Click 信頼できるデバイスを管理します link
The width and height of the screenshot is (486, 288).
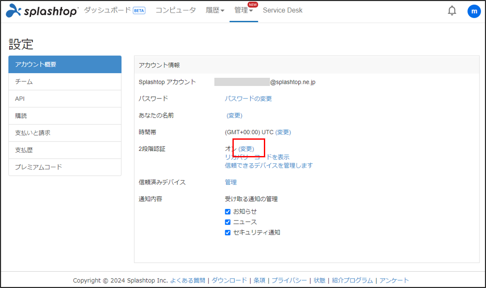click(269, 165)
